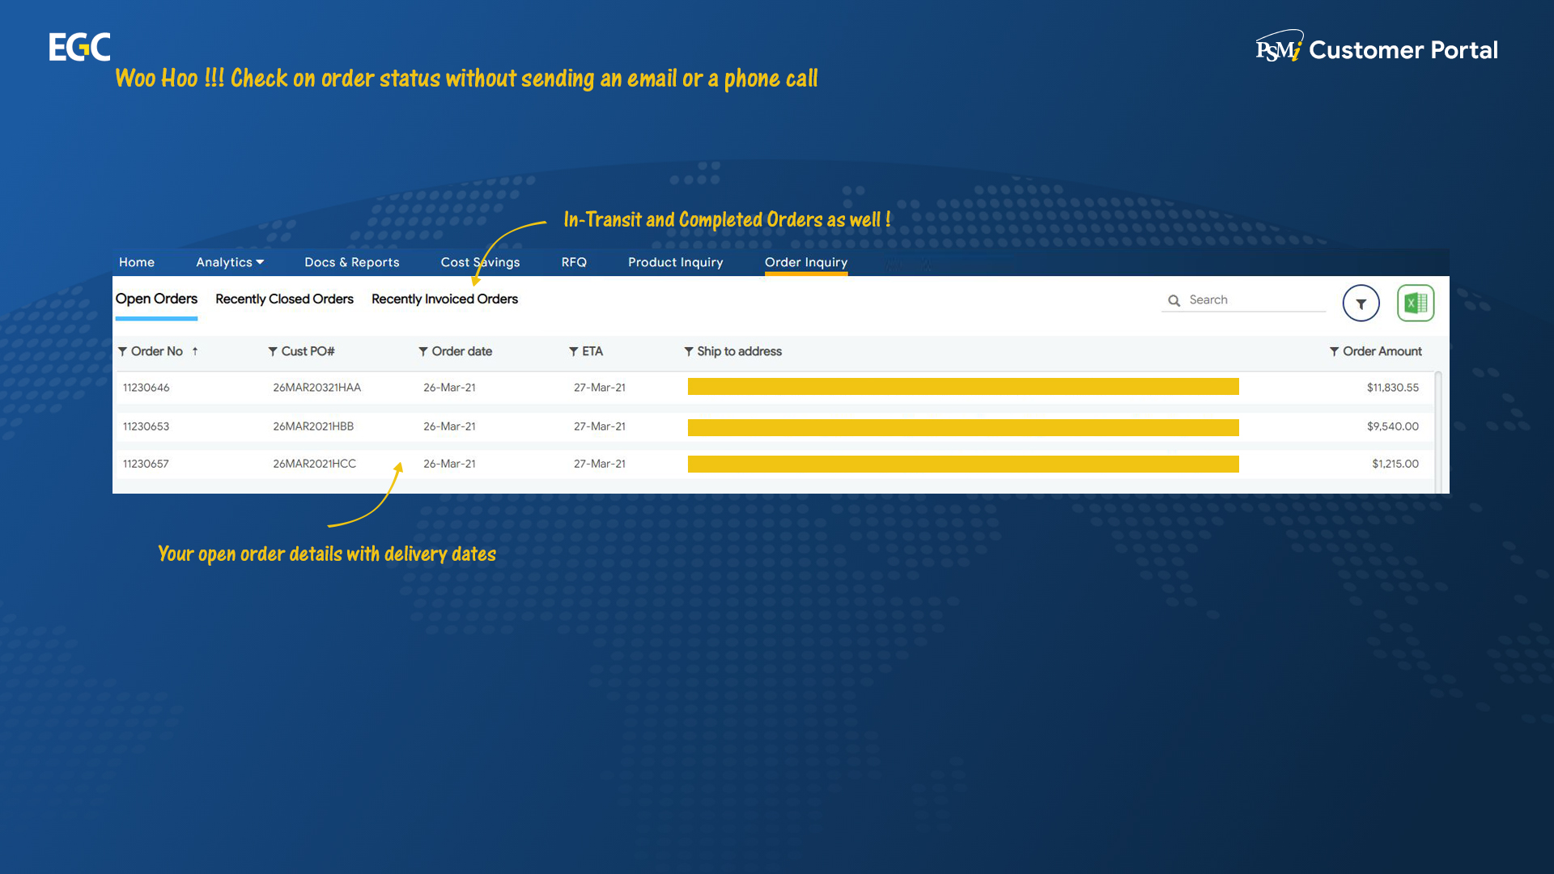1554x874 pixels.
Task: Filter the Ship to address column
Action: (x=689, y=351)
